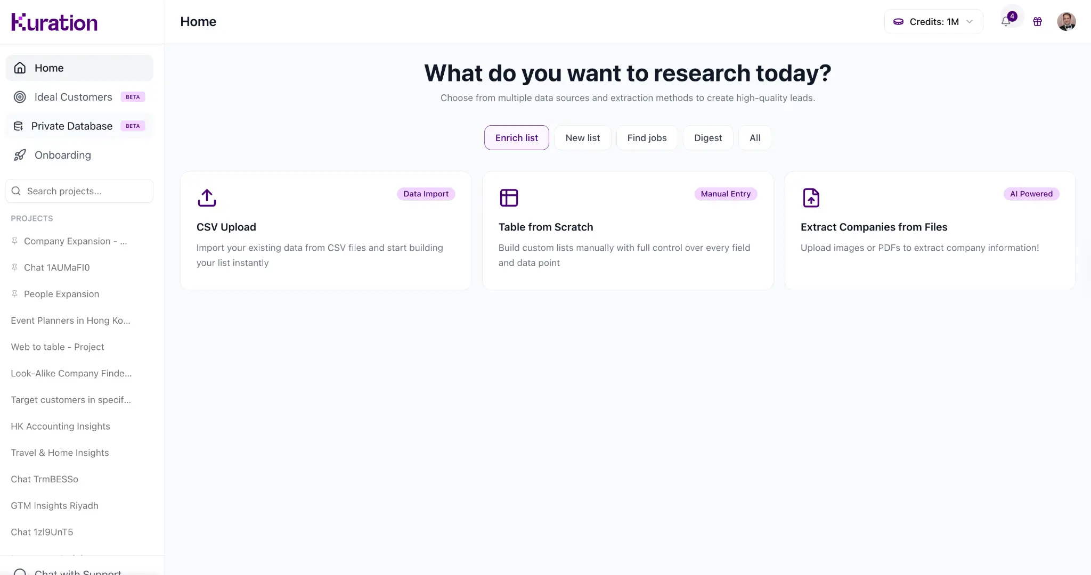Switch to the Find jobs tab

tap(647, 138)
